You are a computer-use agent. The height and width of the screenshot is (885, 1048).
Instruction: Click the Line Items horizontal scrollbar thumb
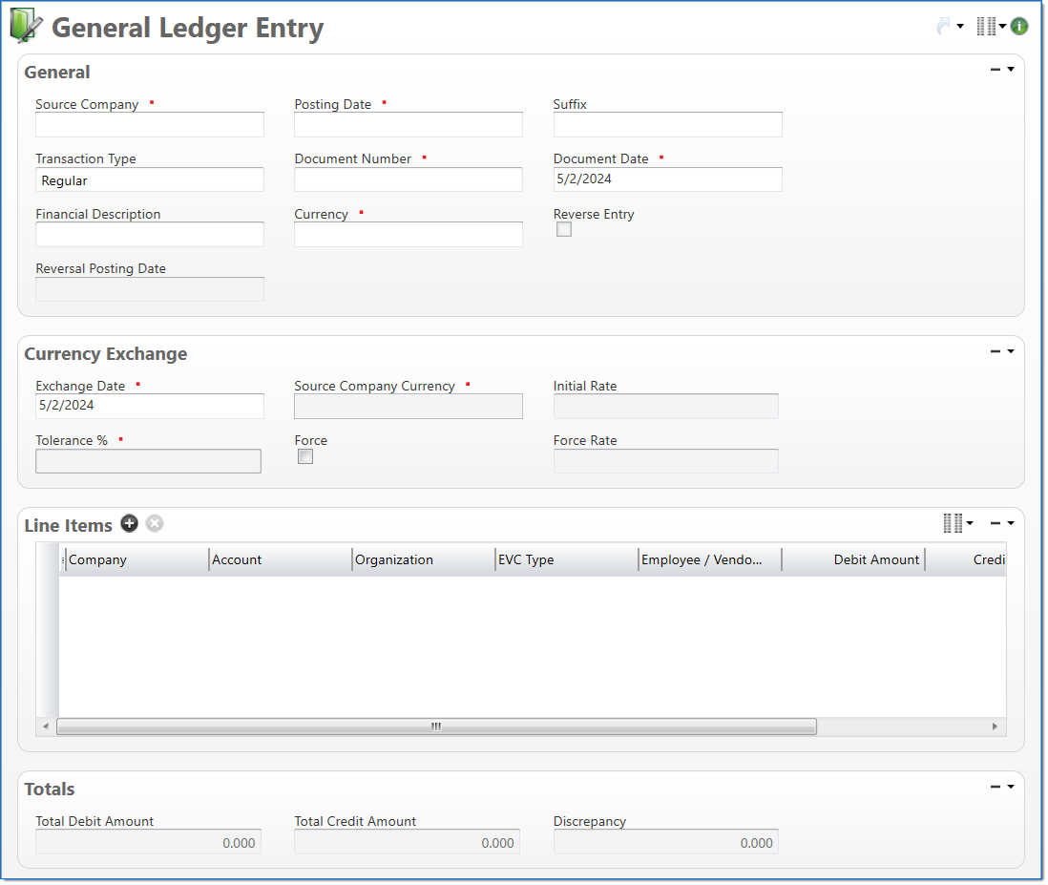point(436,727)
